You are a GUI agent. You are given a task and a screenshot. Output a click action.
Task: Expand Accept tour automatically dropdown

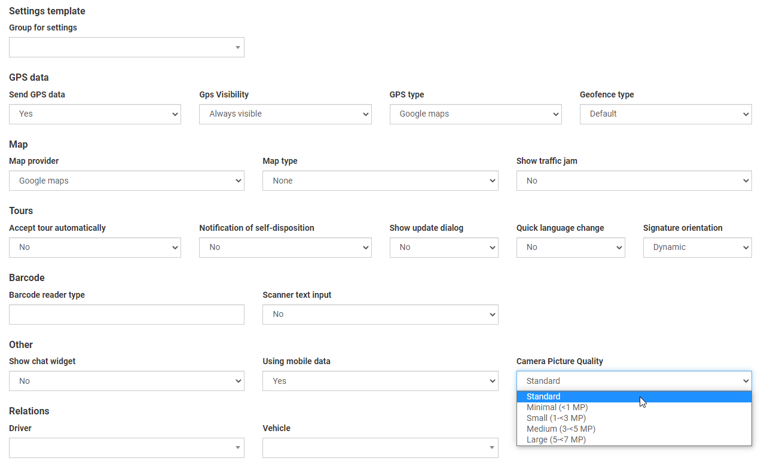94,248
